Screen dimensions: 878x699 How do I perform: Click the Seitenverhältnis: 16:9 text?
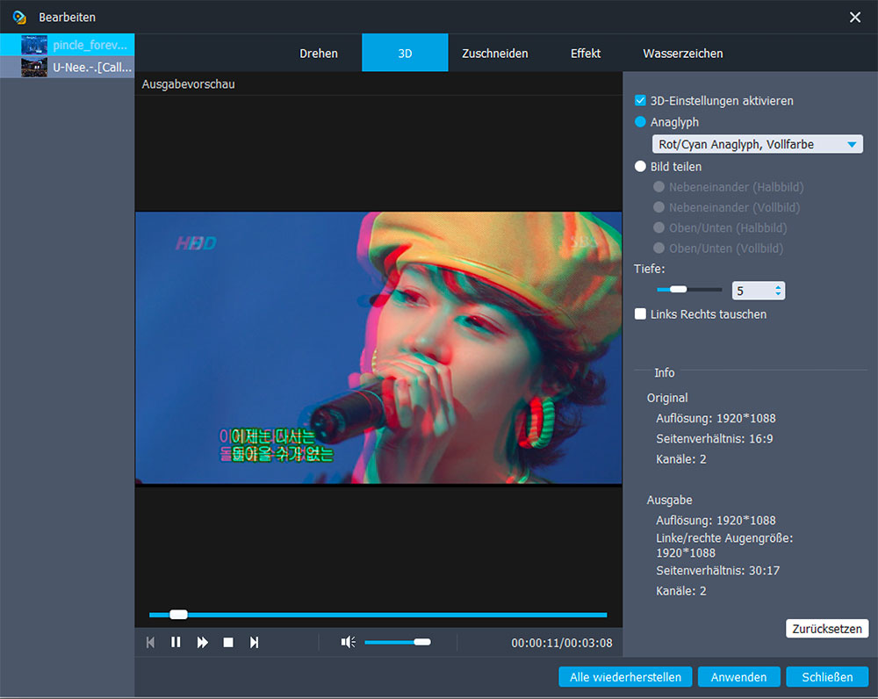point(715,438)
